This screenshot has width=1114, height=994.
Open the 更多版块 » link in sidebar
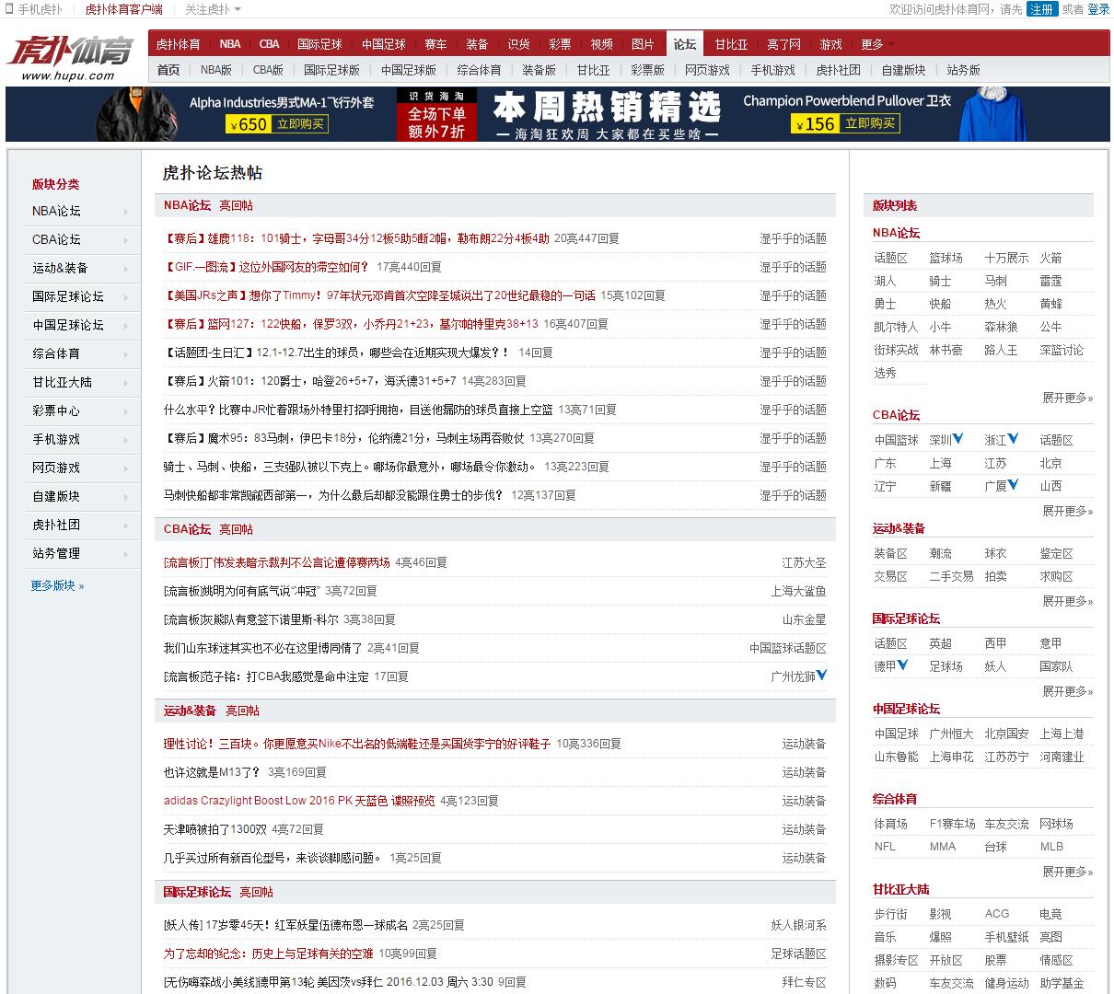pos(57,585)
